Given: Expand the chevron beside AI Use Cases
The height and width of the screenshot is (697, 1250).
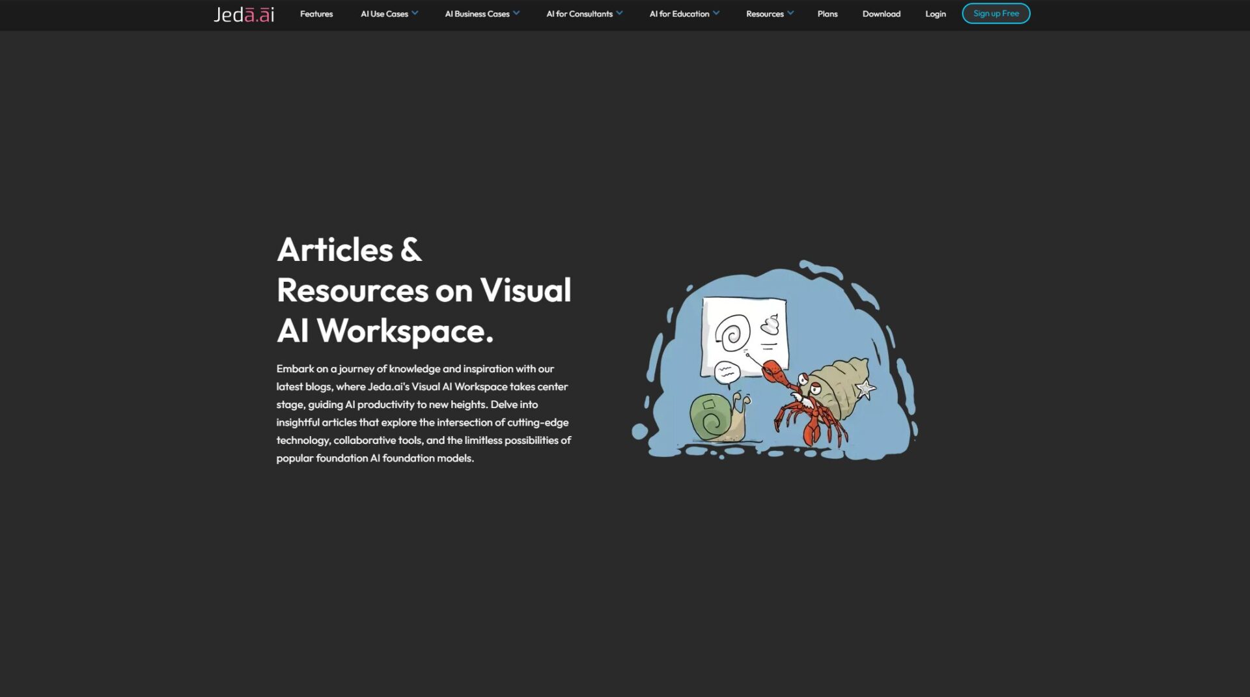Looking at the screenshot, I should click(415, 13).
